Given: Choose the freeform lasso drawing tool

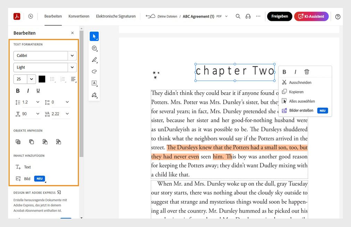Looking at the screenshot, I should (x=94, y=71).
